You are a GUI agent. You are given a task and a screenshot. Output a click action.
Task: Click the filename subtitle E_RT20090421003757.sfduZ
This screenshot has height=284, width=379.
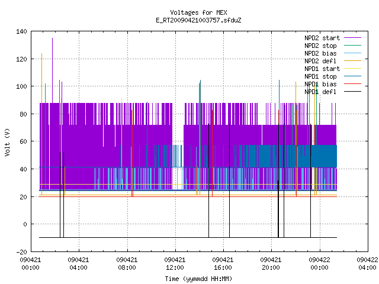pyautogui.click(x=198, y=20)
